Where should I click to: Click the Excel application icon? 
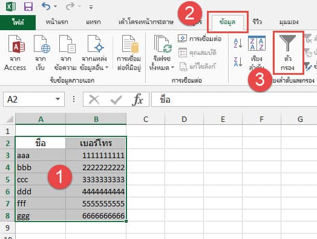tap(11, 7)
